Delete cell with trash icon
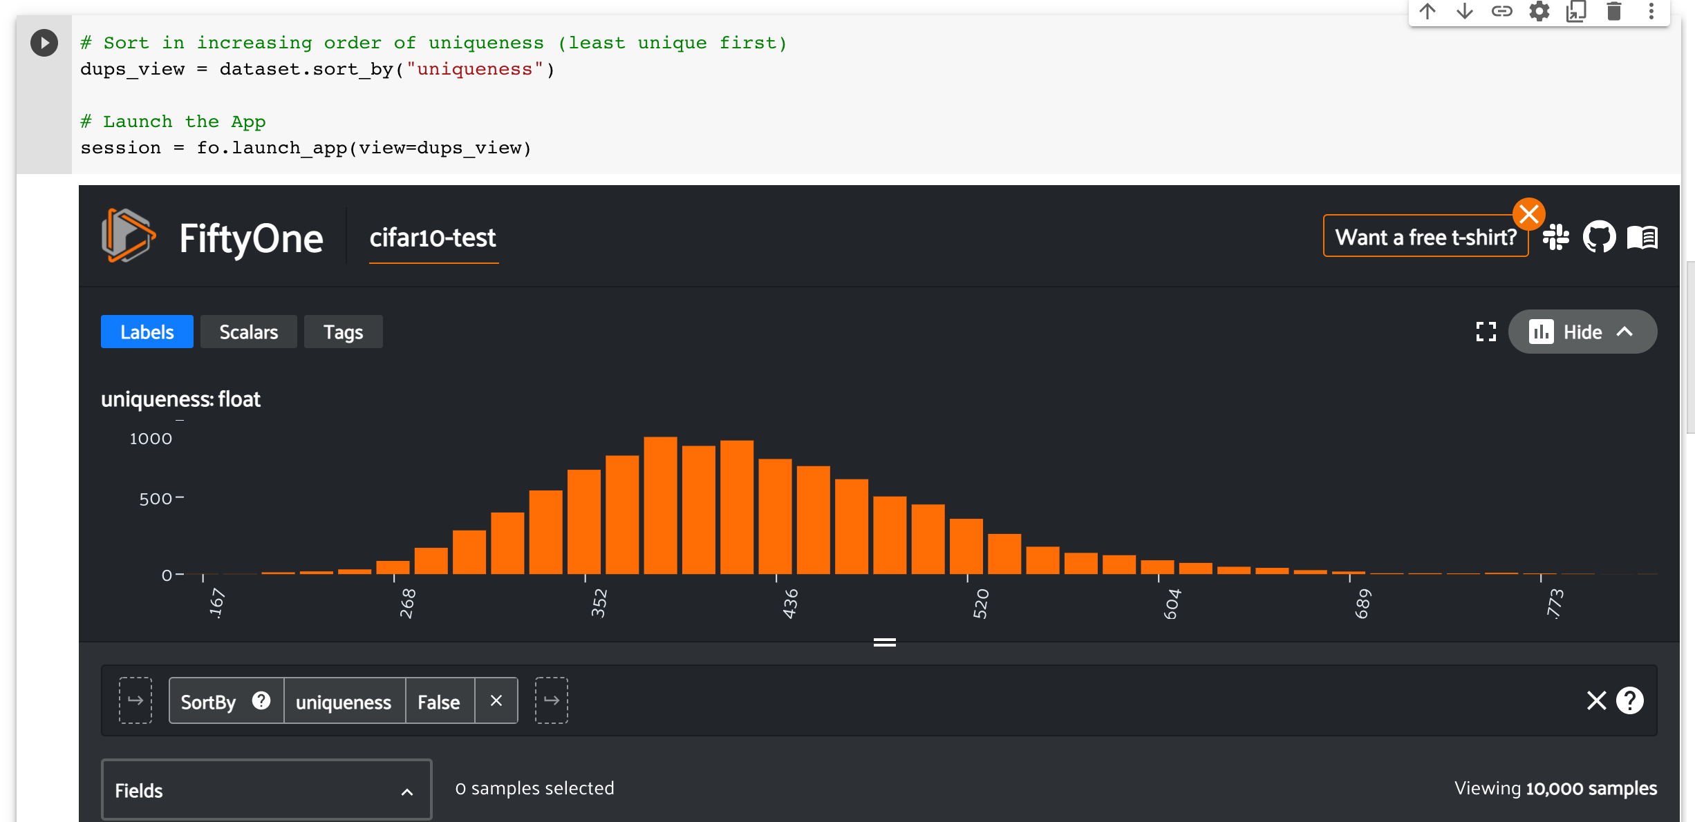This screenshot has height=822, width=1695. 1614,10
